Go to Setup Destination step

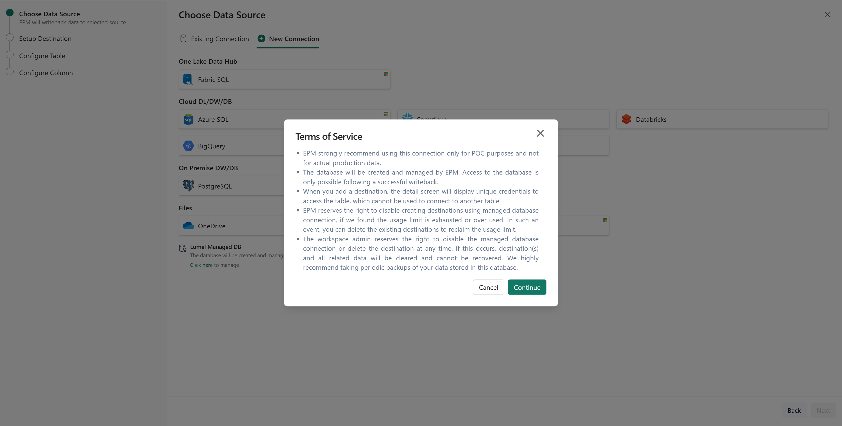[45, 39]
